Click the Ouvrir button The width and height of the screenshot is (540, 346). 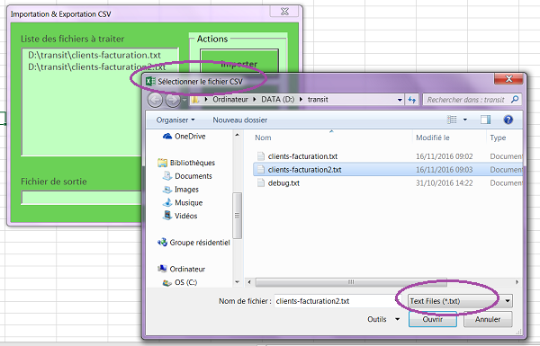(x=433, y=319)
